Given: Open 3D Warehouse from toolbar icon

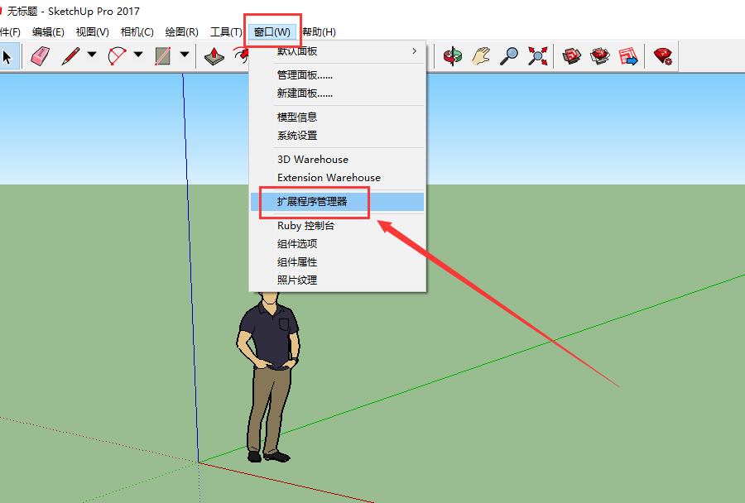Looking at the screenshot, I should (x=571, y=56).
